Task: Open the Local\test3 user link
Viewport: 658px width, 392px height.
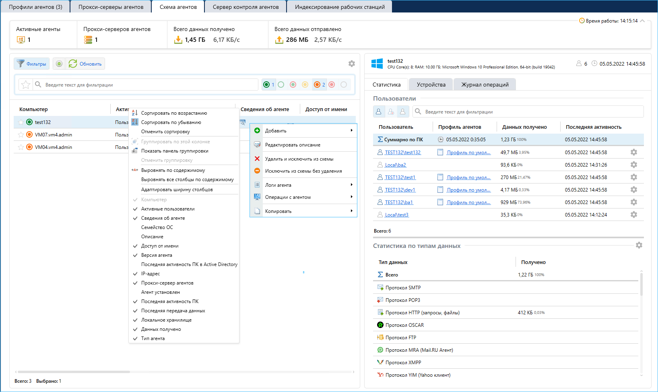Action: 396,215
